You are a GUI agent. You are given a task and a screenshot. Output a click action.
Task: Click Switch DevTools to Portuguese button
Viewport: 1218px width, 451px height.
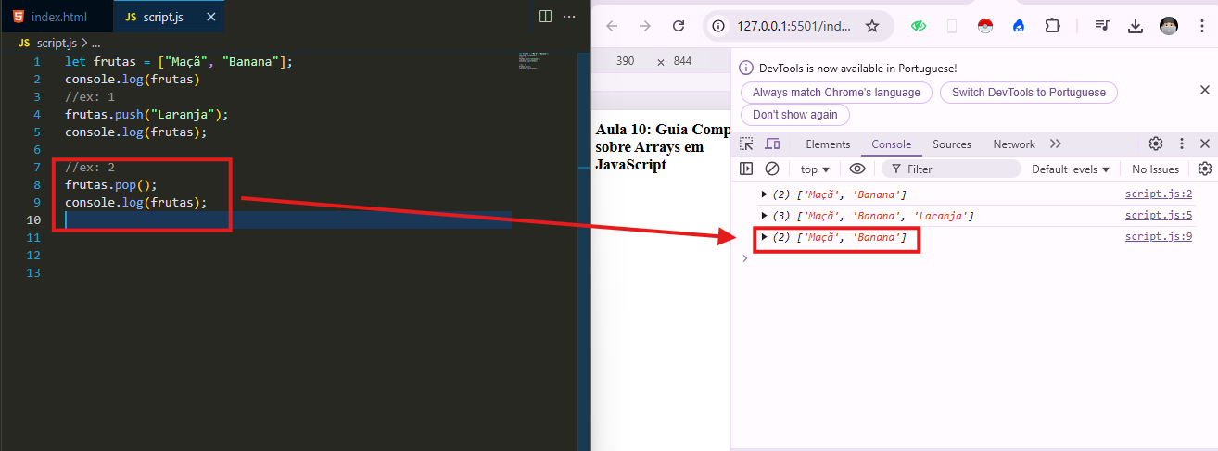1028,93
